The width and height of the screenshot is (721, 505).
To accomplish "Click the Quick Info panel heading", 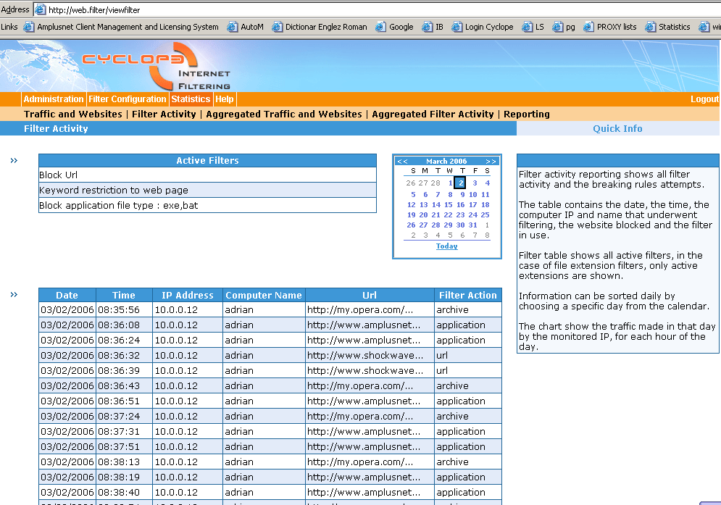I will pyautogui.click(x=617, y=129).
